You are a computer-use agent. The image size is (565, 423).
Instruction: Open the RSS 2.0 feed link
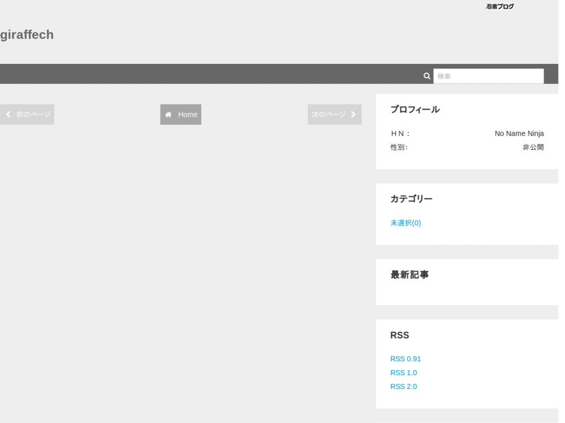click(403, 387)
